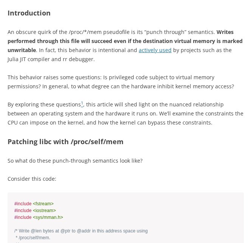Click the "Introduction" heading
The image size is (251, 243).
click(29, 13)
